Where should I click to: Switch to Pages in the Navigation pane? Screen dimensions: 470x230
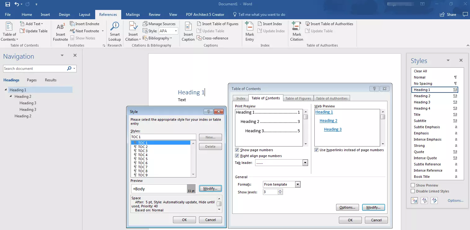tap(32, 80)
